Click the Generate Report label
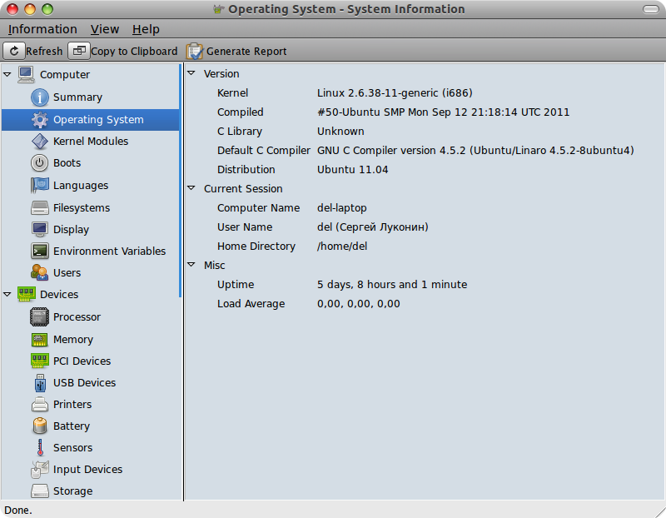Screen dimensions: 666x518 coord(246,52)
